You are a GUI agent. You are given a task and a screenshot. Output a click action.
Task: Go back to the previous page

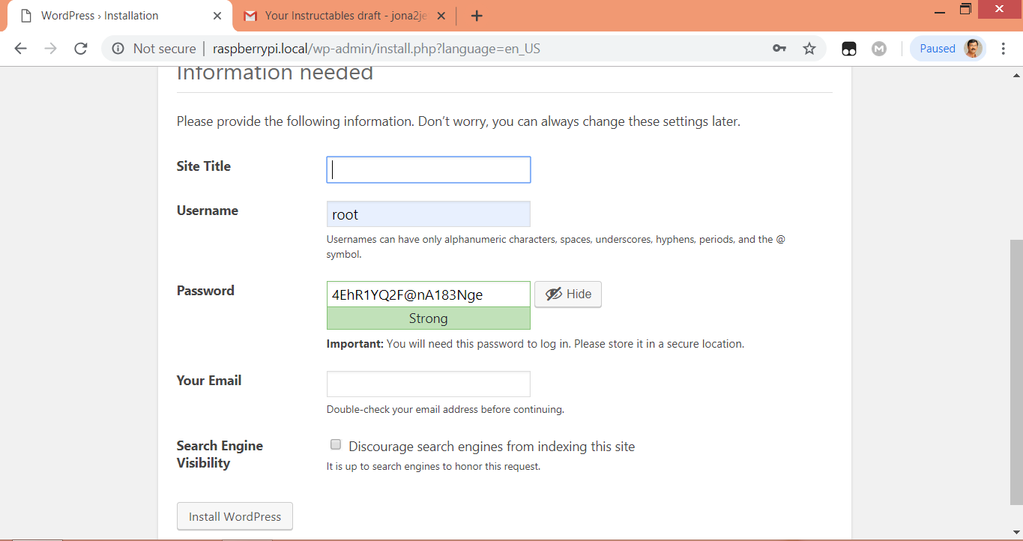20,49
